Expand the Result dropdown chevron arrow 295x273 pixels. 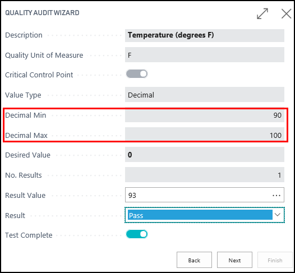278,215
